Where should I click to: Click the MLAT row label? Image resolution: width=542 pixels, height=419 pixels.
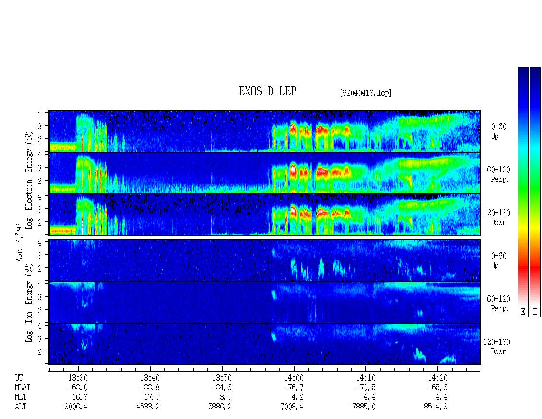(23, 387)
